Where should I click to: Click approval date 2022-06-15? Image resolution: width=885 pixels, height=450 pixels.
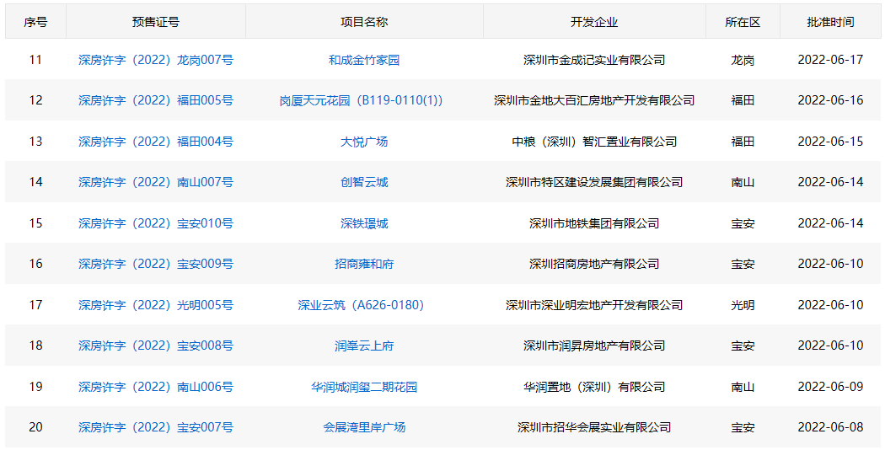(x=830, y=142)
